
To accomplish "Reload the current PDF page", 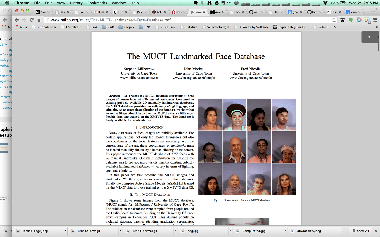I will (32, 20).
